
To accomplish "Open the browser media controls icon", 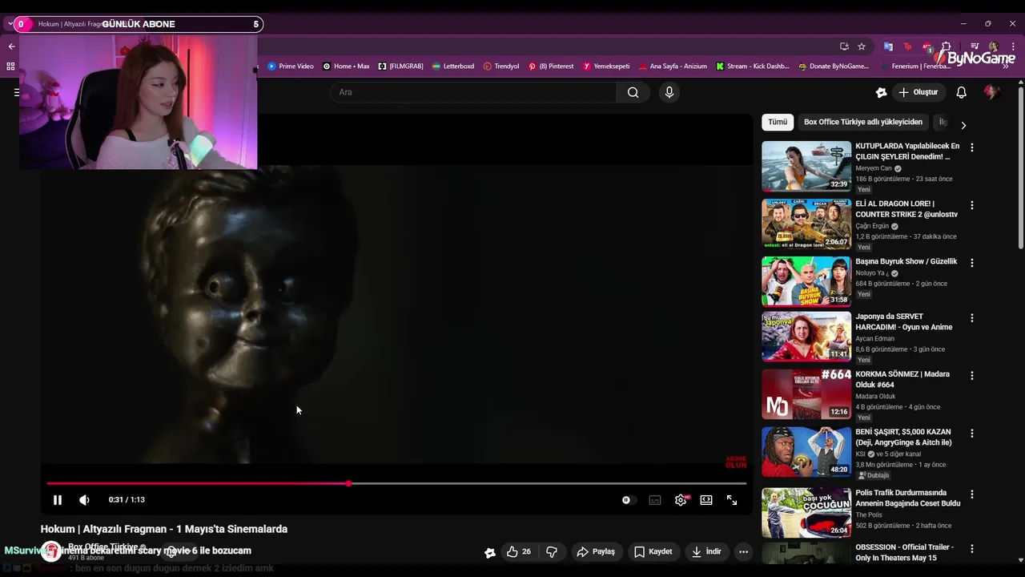I will 975,46.
